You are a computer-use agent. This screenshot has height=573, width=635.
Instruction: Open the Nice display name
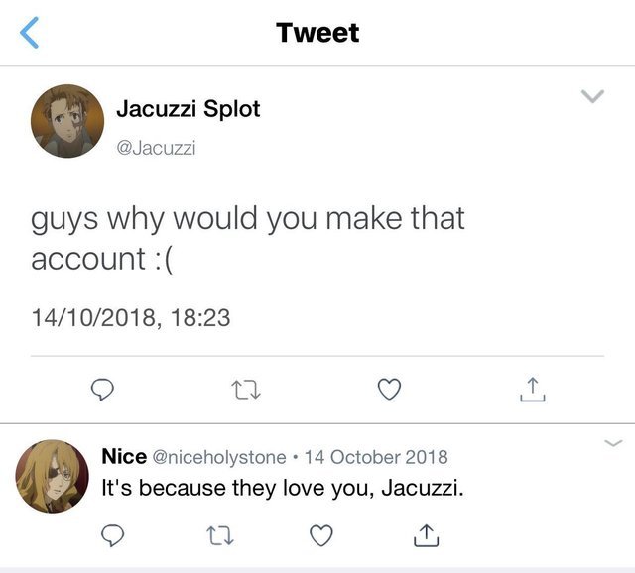124,457
